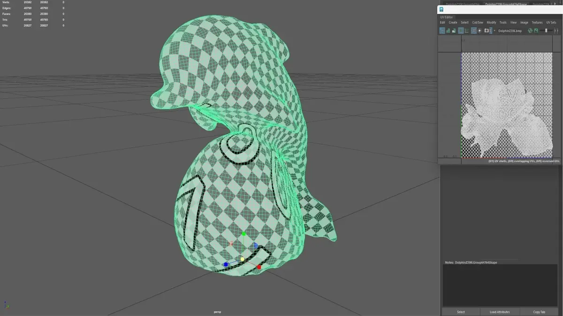
Task: Click the yellow center manipulator handle
Action: (242, 259)
